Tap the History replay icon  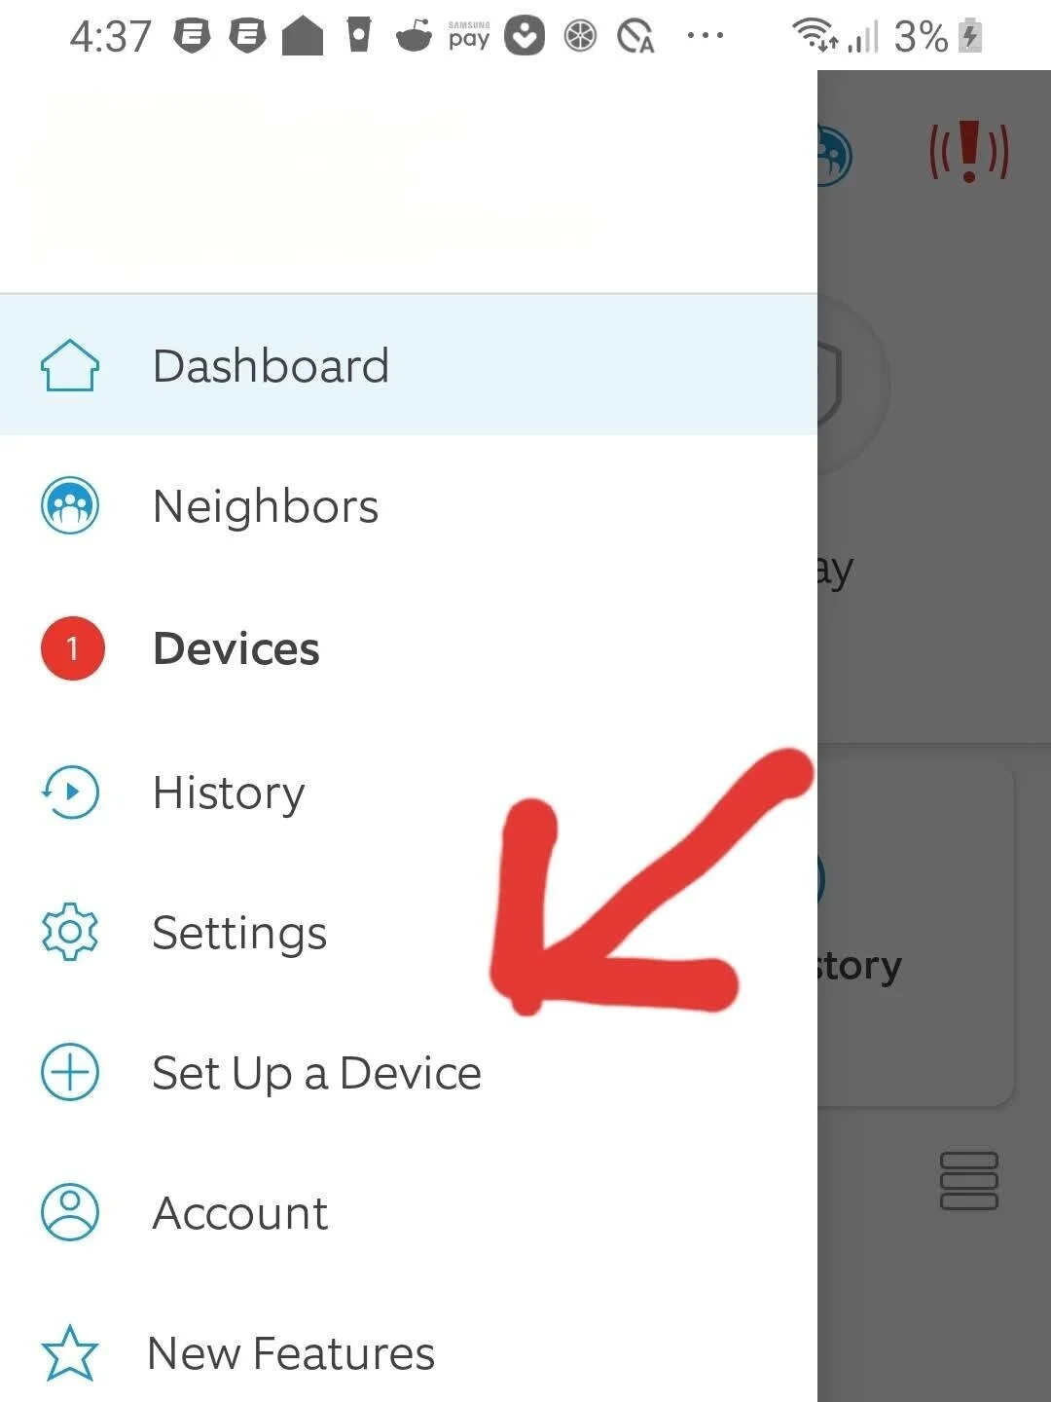(x=70, y=792)
